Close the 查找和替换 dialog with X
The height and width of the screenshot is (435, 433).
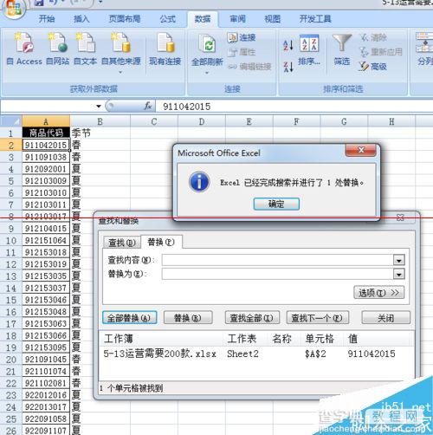point(400,217)
